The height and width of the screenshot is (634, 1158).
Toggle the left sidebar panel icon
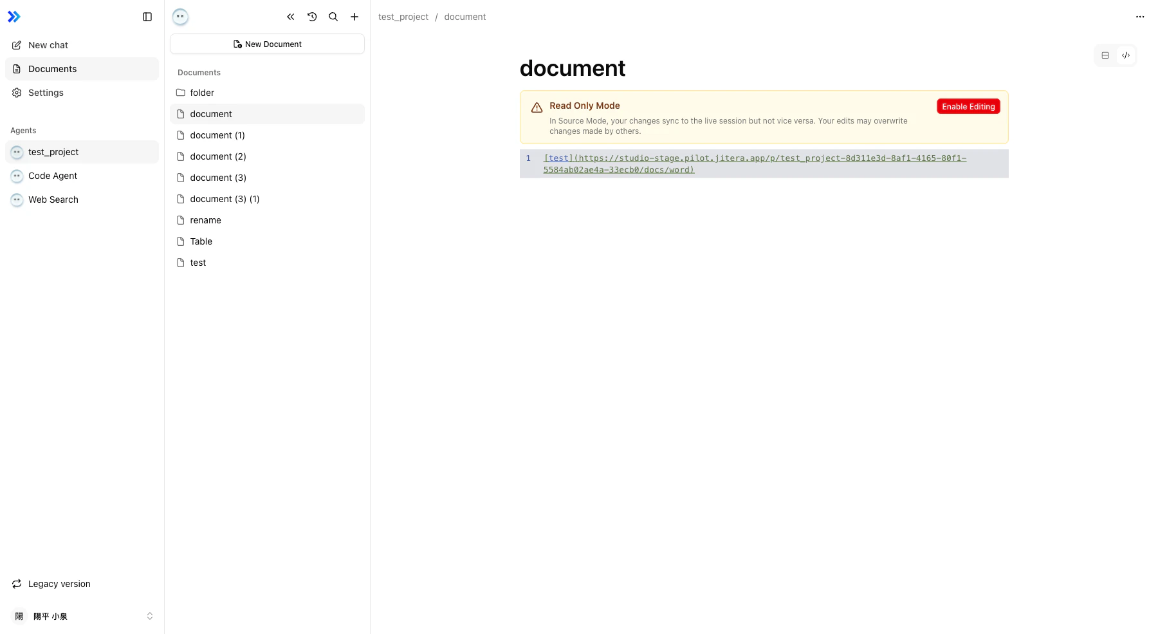147,17
